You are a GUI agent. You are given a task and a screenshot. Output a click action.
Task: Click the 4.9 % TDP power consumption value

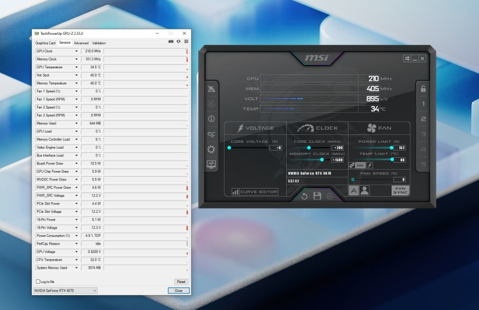(92, 236)
